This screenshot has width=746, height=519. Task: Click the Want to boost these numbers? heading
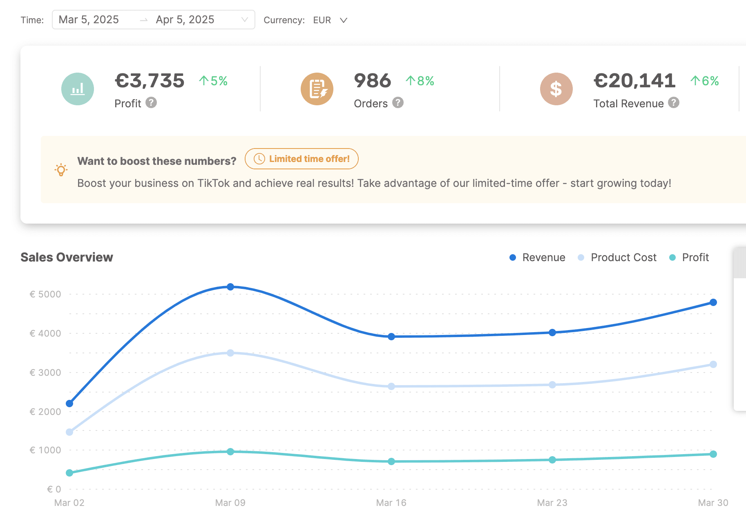(157, 161)
